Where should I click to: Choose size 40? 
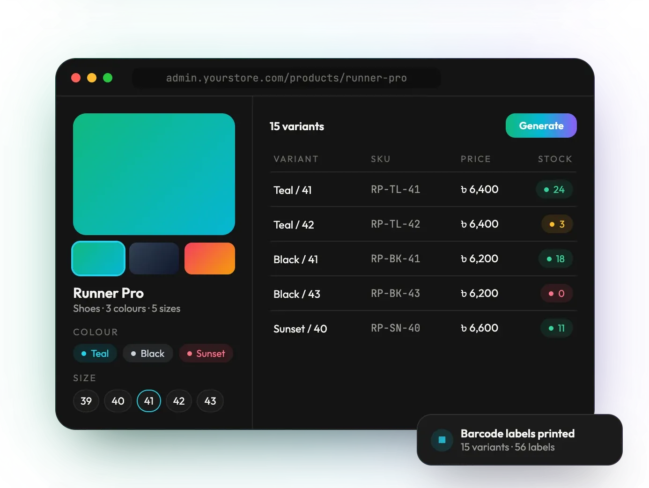pyautogui.click(x=118, y=401)
